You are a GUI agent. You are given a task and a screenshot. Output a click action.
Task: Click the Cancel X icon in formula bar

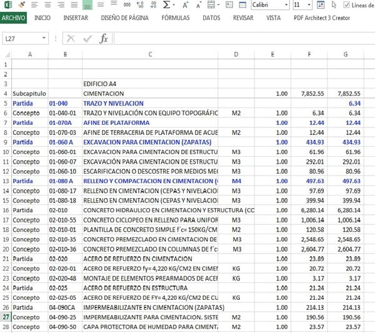pos(71,39)
